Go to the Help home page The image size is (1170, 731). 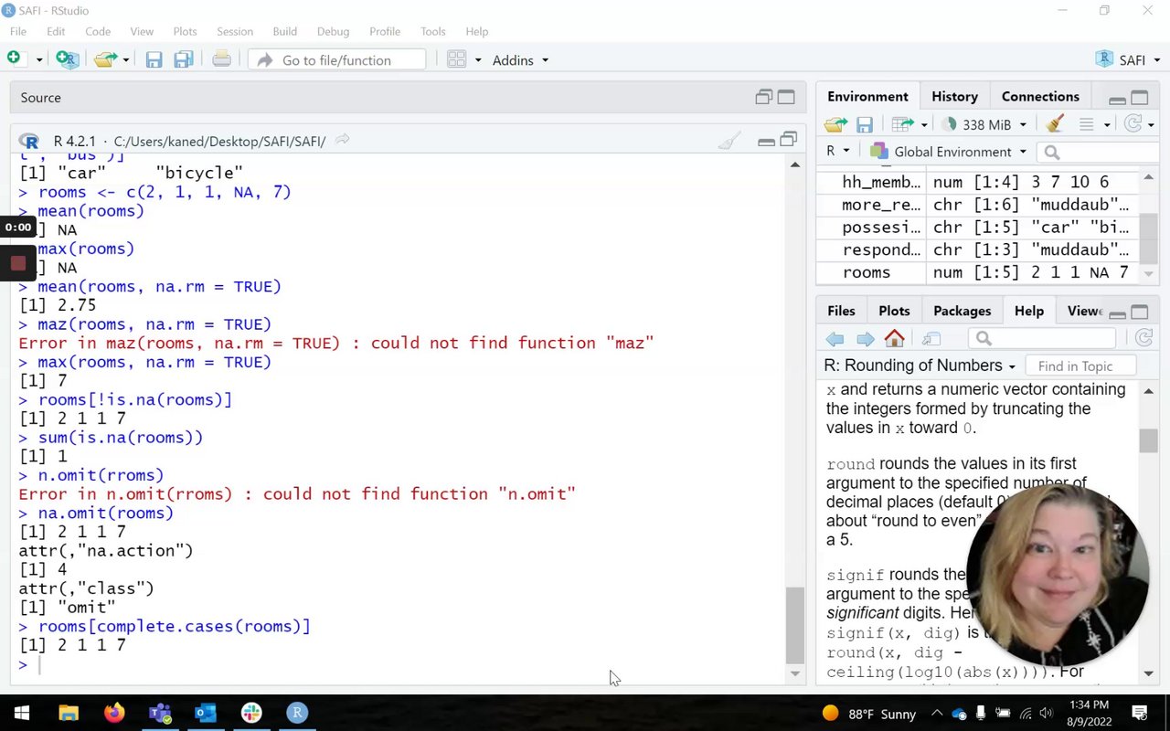pyautogui.click(x=894, y=339)
